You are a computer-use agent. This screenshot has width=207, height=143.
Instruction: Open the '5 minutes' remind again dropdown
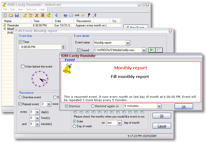pyautogui.click(x=159, y=106)
